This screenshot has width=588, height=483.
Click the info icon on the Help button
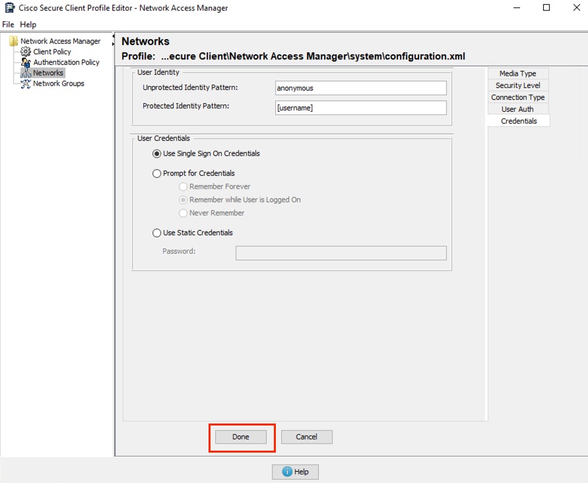point(286,472)
